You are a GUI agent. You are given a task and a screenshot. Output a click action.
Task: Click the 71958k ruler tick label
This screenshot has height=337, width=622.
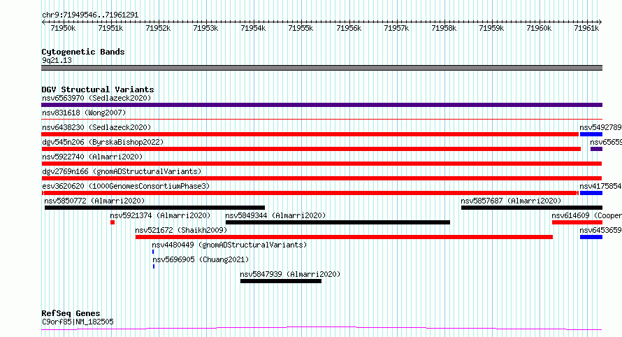(444, 28)
